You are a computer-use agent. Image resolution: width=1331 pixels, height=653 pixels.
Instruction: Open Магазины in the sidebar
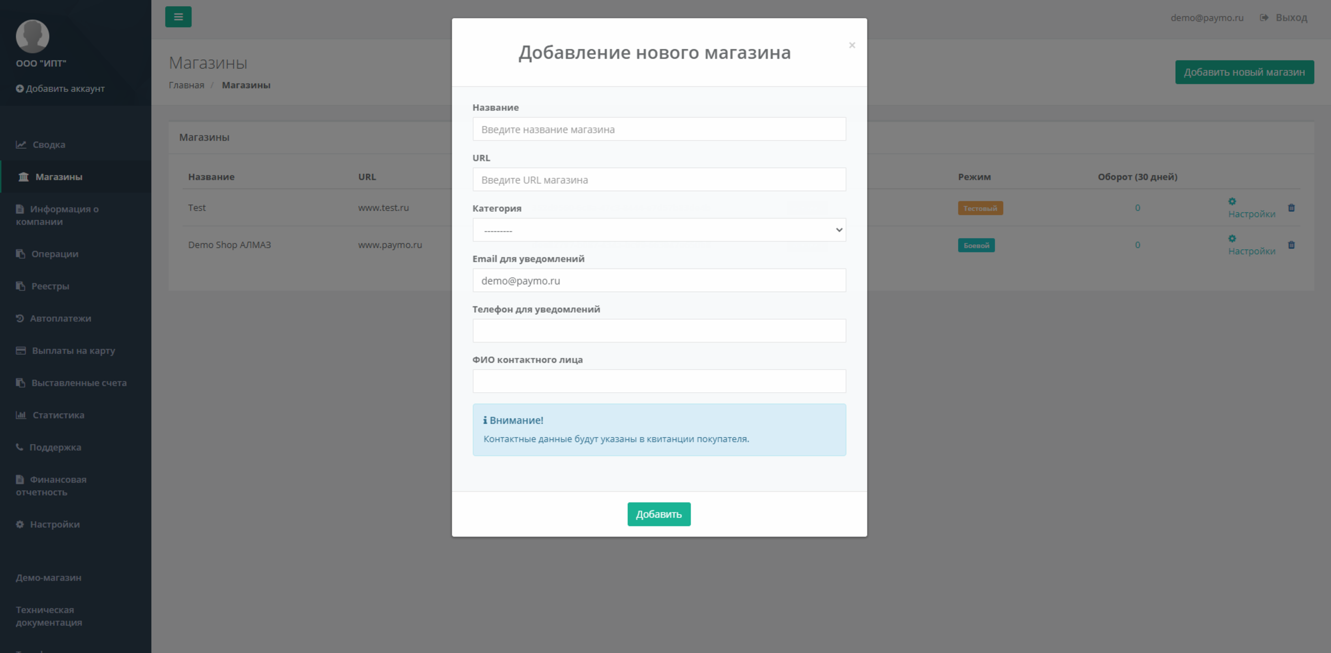[58, 177]
